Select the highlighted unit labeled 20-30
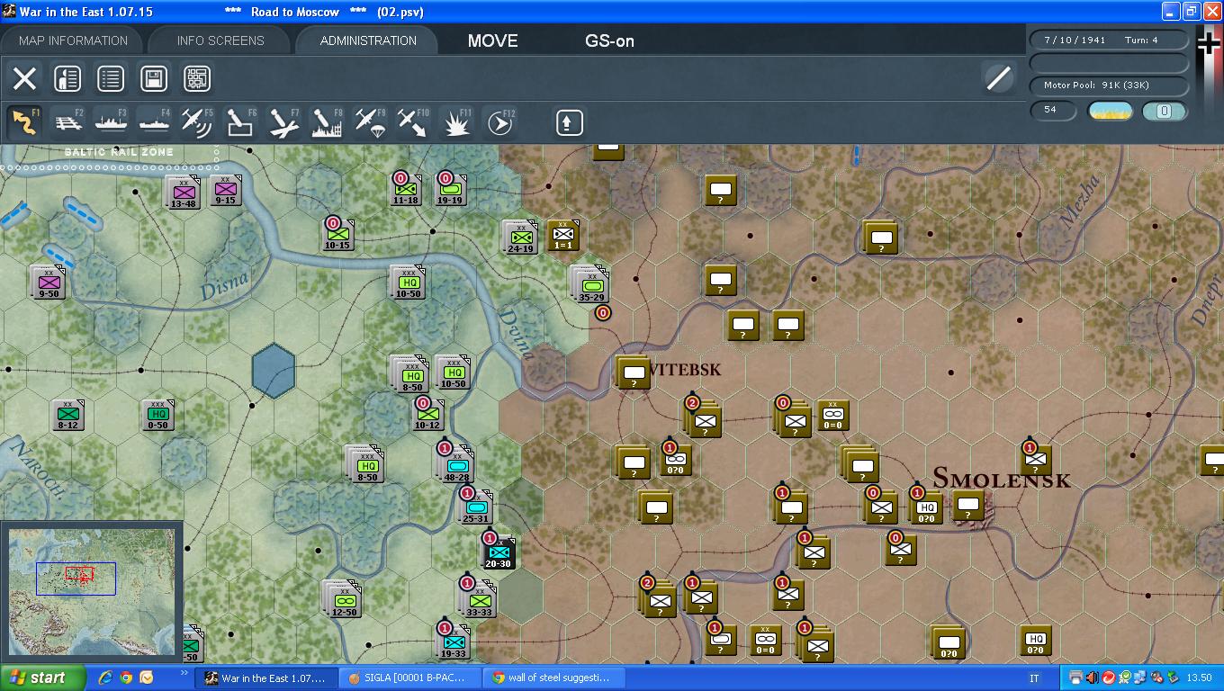1224x691 pixels. click(x=498, y=552)
